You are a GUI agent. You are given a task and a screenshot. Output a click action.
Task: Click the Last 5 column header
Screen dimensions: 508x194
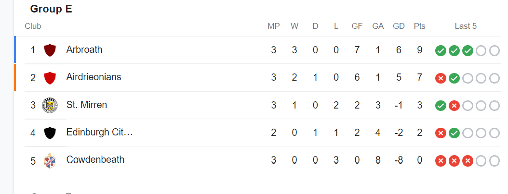[466, 26]
